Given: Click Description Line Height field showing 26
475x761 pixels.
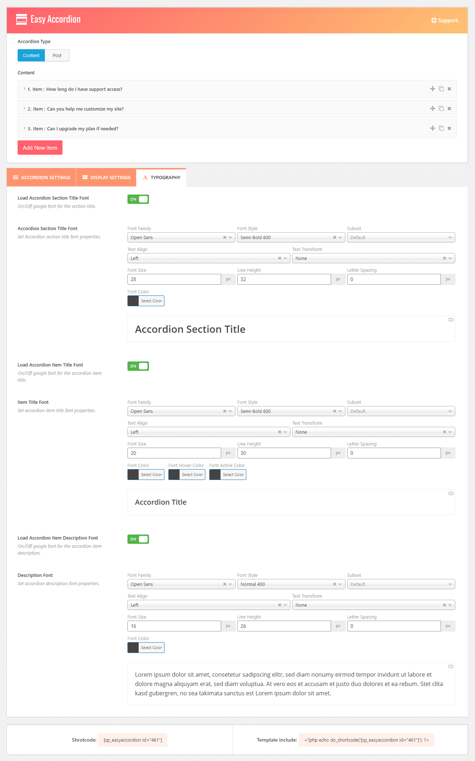Looking at the screenshot, I should (284, 626).
